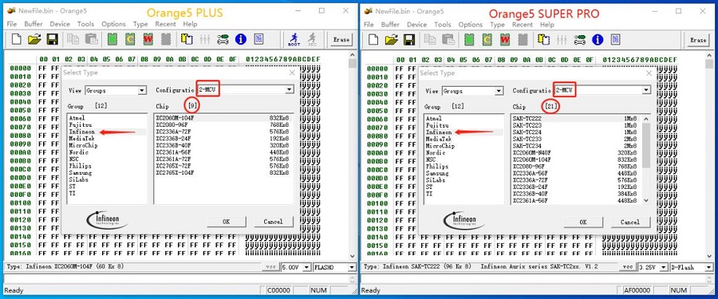Click Open folder icon in Orange5 PLUS window

(34, 39)
